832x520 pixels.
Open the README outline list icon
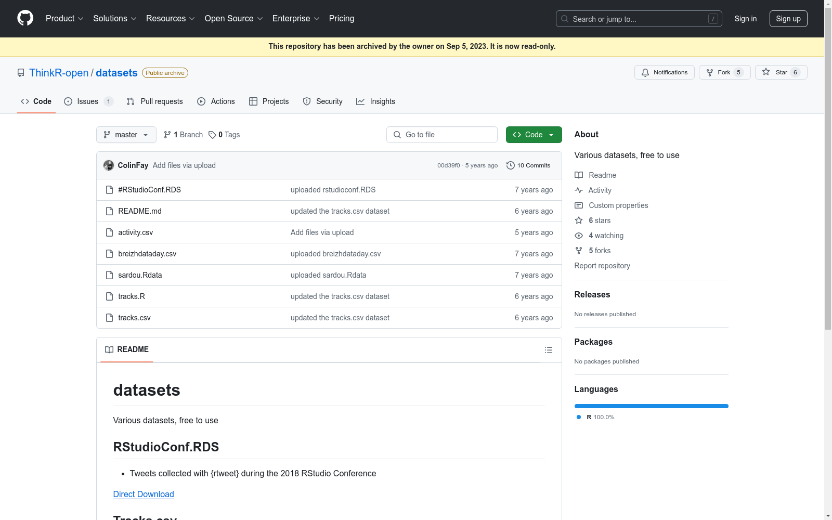tap(549, 350)
